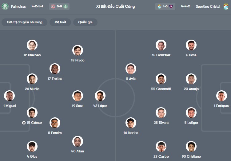231x161 pixels.
Task: Click Ibérico's player avatar
Action: (x=131, y=123)
